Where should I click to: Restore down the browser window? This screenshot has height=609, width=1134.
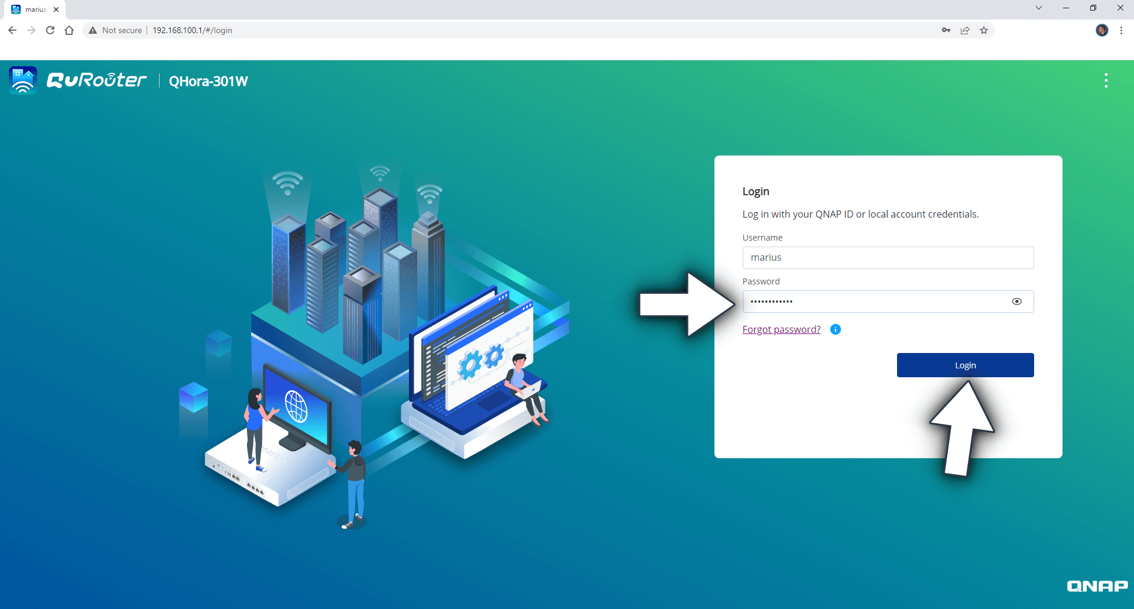point(1093,8)
